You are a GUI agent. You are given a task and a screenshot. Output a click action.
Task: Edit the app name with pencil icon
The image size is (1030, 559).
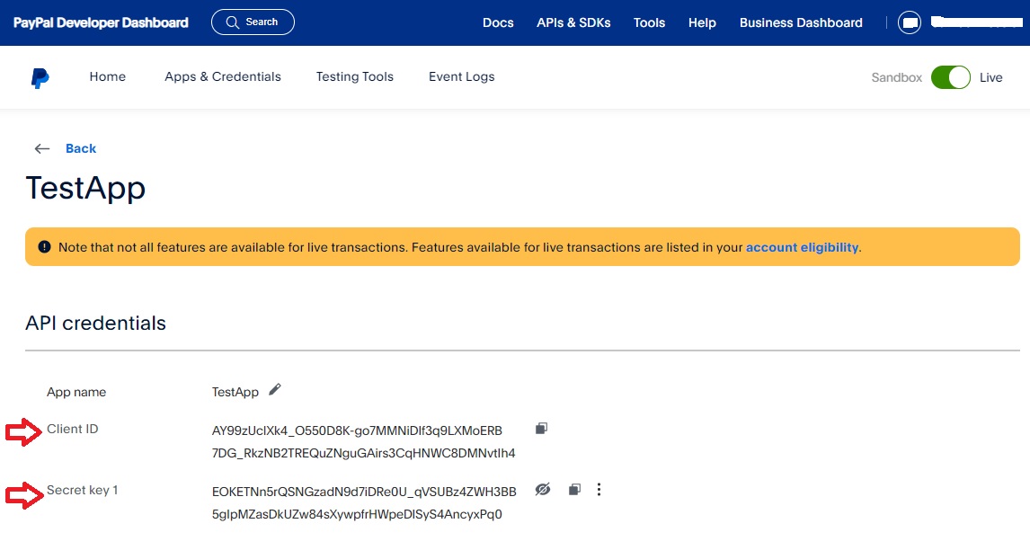point(275,390)
